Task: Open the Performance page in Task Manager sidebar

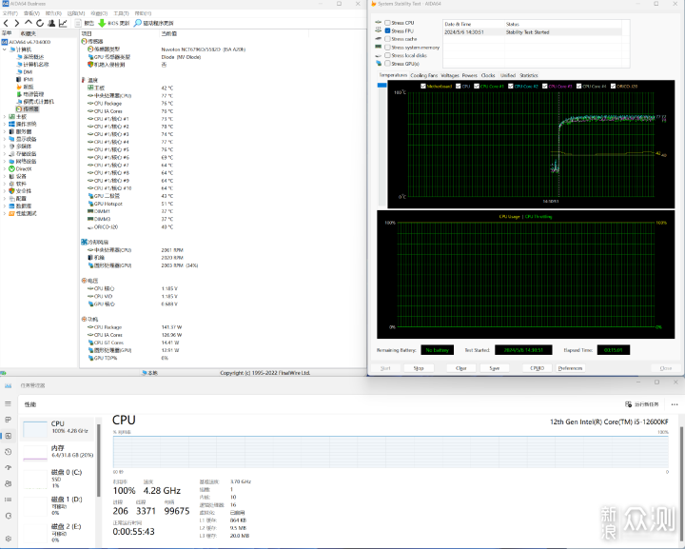Action: click(9, 436)
